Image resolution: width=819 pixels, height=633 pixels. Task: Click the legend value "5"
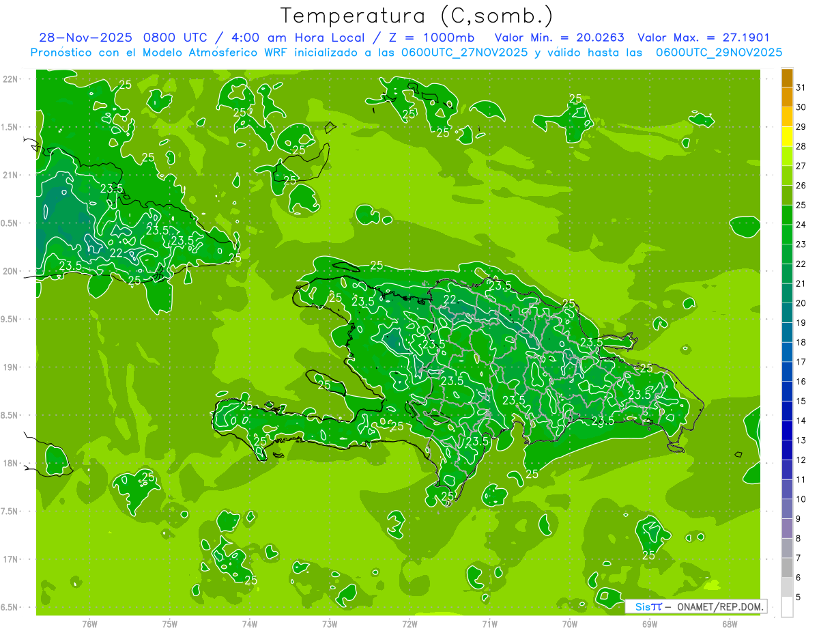pos(799,597)
